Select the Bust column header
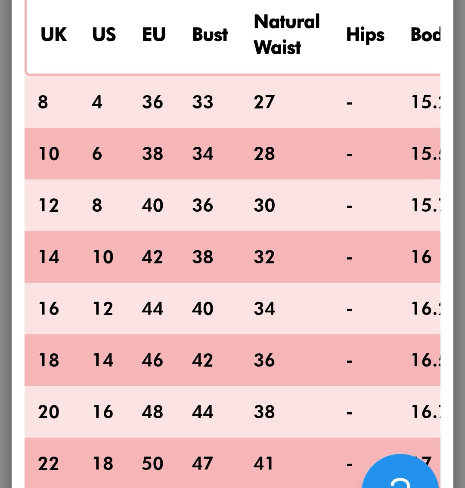This screenshot has width=465, height=488. [x=210, y=35]
